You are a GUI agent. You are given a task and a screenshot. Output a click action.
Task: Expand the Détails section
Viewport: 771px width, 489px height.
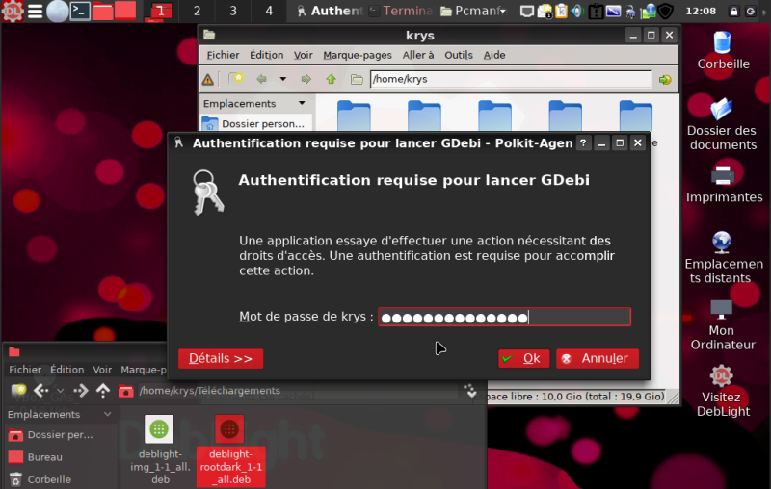point(220,358)
